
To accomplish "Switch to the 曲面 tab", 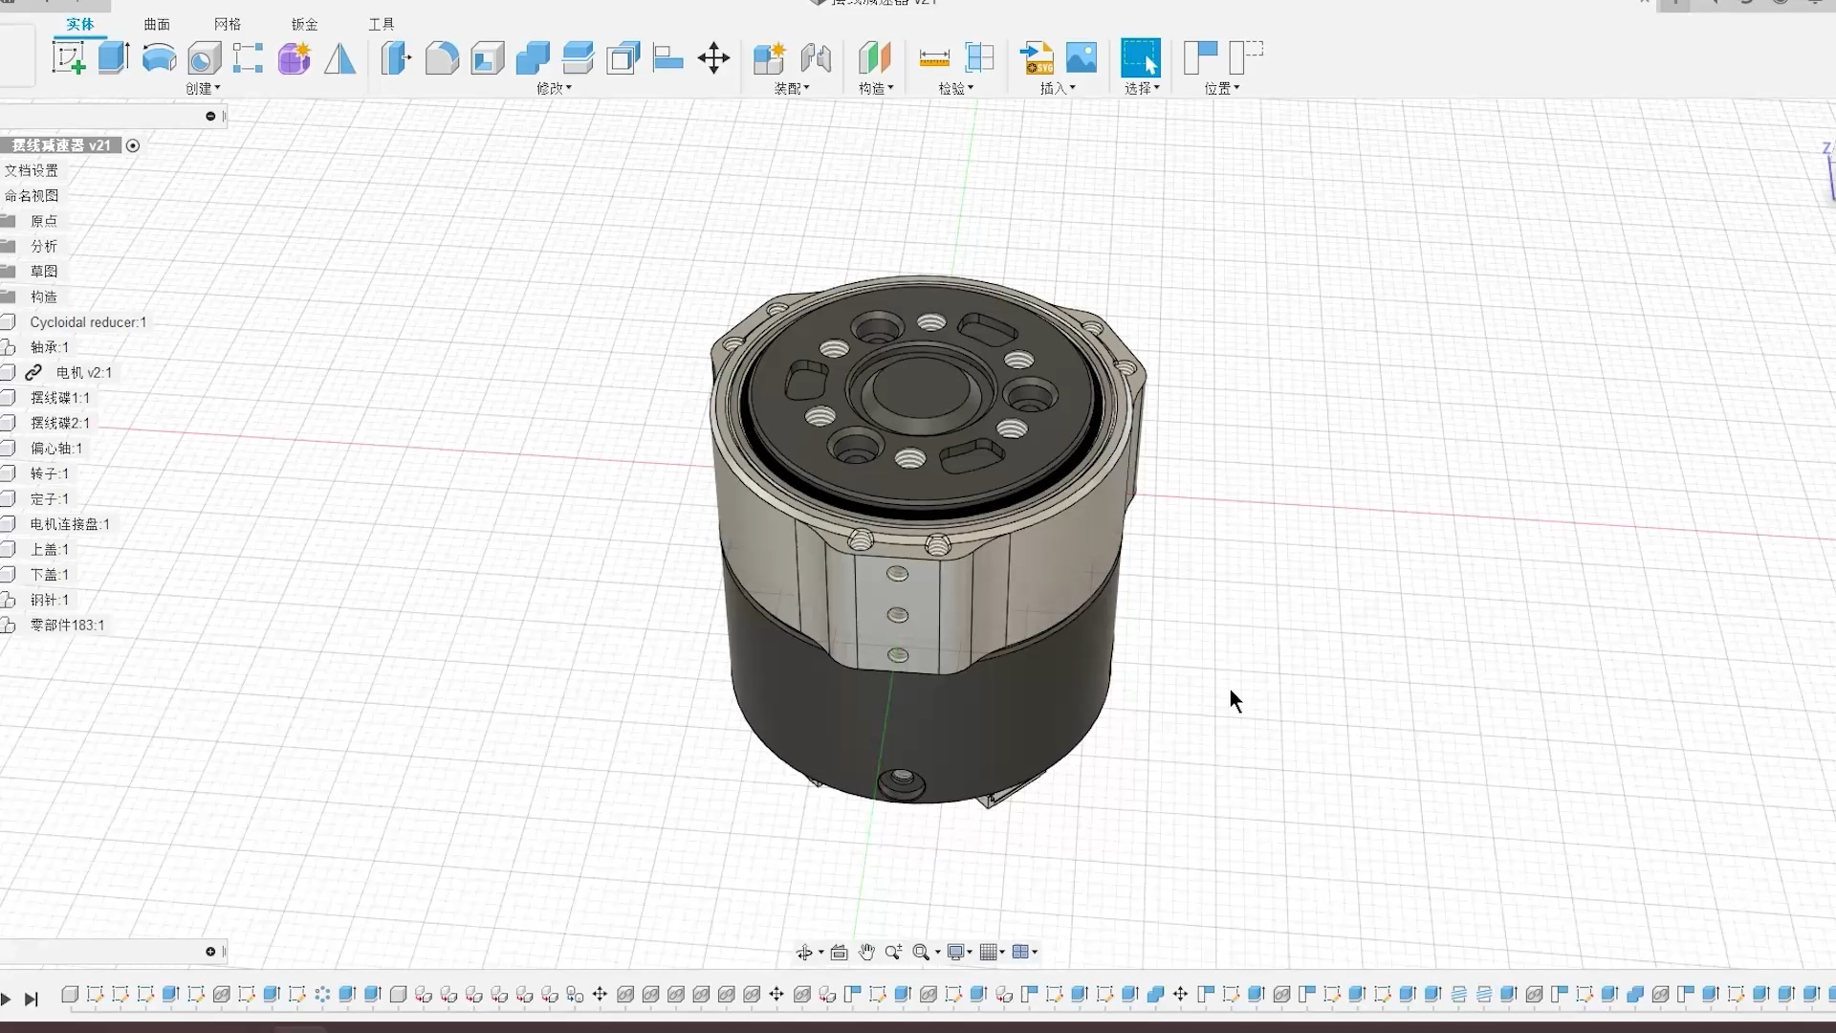I will click(x=157, y=24).
